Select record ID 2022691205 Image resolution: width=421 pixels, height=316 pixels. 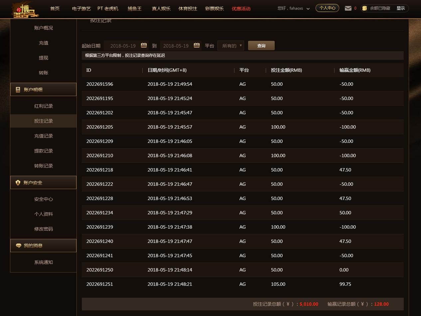[100, 127]
